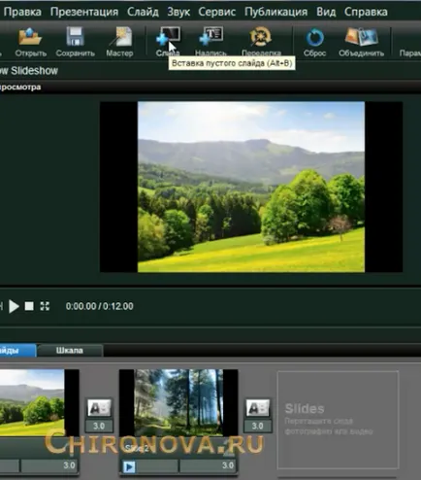Image resolution: width=421 pixels, height=480 pixels.
Task: Open the Публикация menu
Action: pyautogui.click(x=275, y=12)
